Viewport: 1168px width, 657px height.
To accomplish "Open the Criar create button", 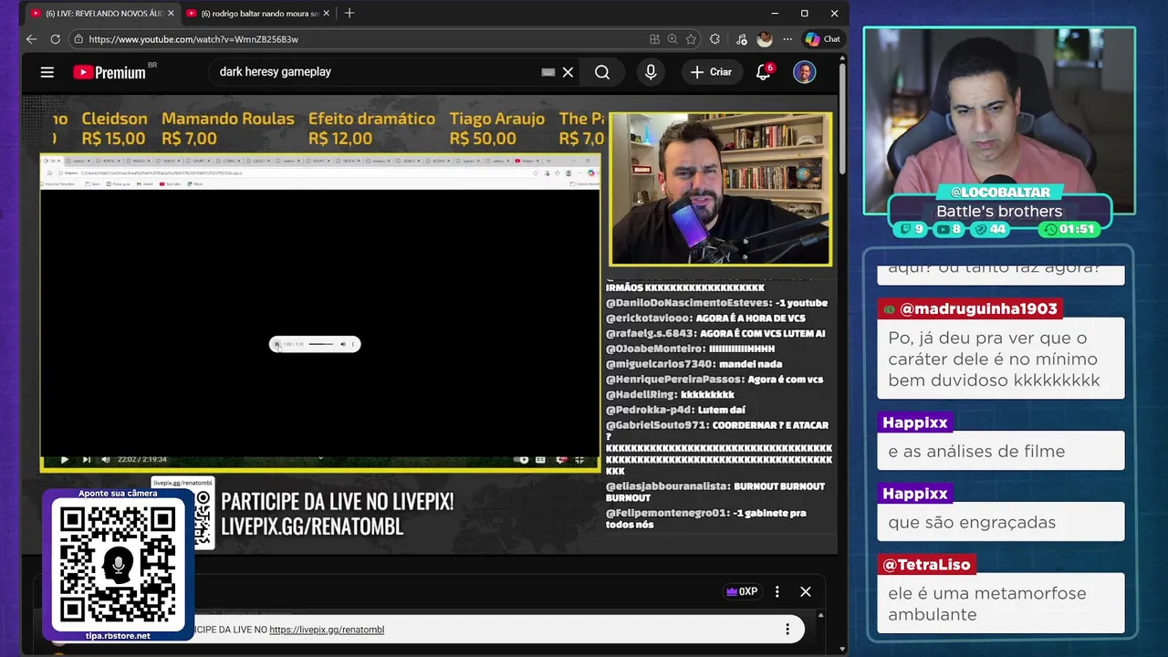I will click(x=712, y=72).
